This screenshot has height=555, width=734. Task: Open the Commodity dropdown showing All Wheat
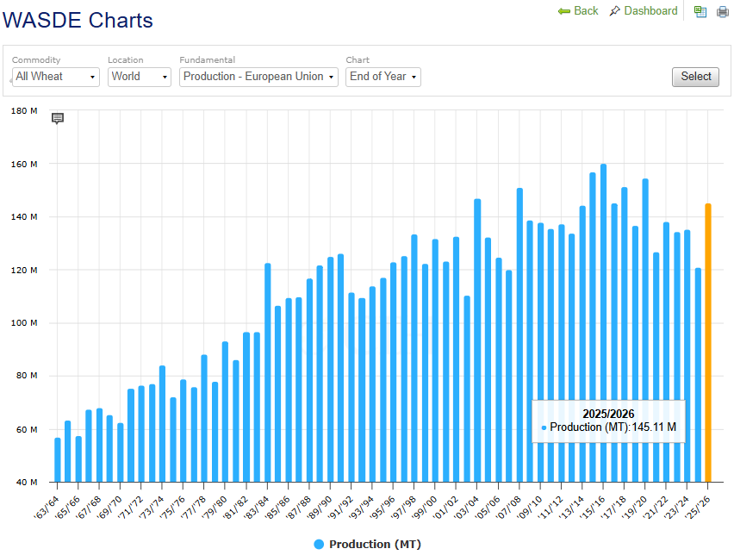pos(56,77)
